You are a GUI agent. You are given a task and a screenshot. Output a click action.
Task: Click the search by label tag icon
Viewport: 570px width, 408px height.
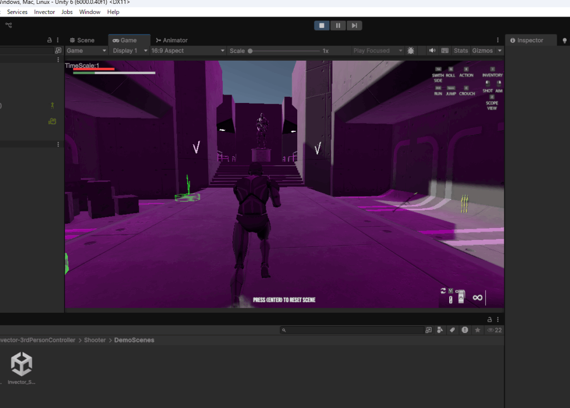point(453,330)
